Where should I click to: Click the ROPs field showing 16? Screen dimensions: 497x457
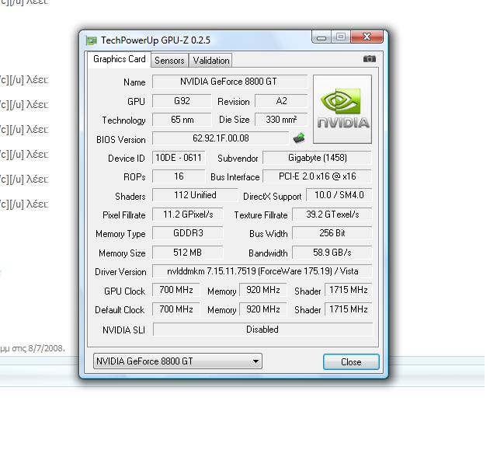(179, 176)
